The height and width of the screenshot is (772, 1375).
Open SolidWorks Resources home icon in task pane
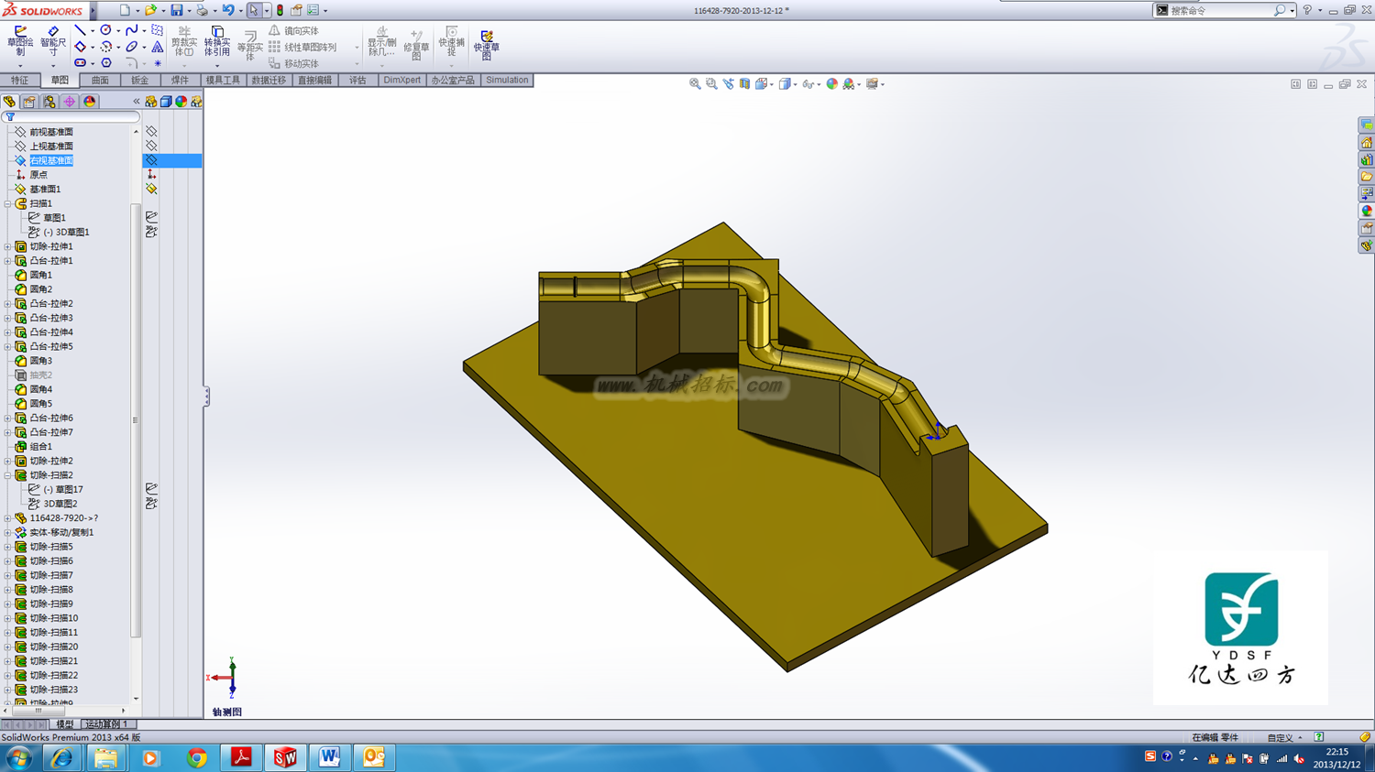coord(1366,142)
